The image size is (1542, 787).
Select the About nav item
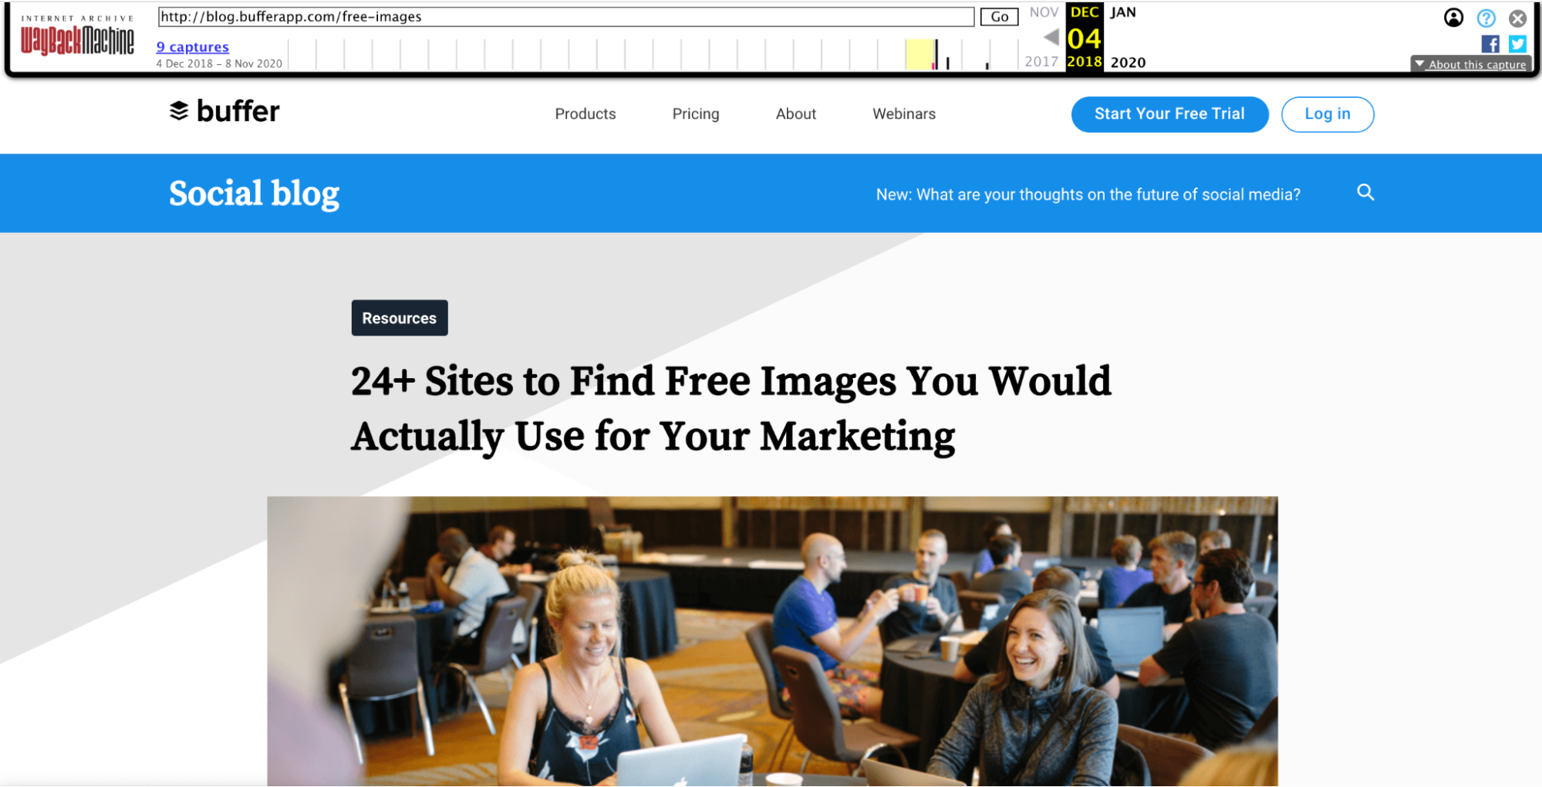(x=795, y=114)
